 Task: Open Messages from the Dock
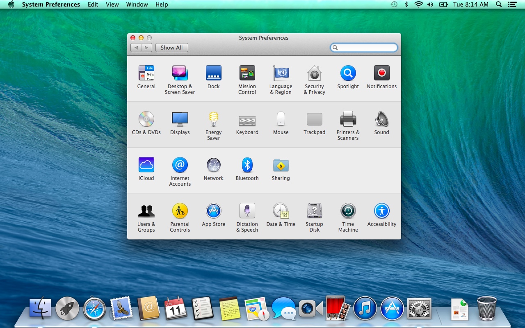point(284,308)
